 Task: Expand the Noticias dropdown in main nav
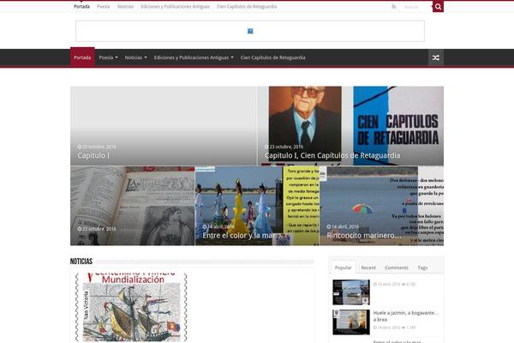click(x=135, y=57)
